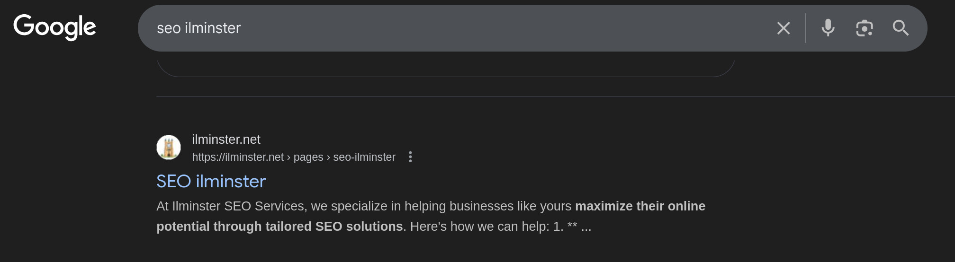This screenshot has width=955, height=262.
Task: Open search by image camera icon
Action: coord(864,28)
